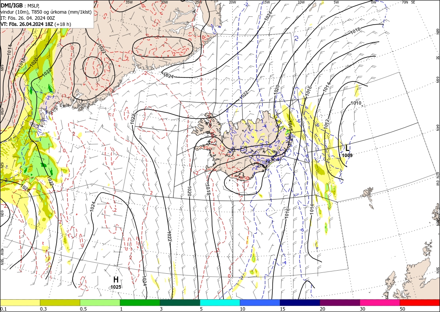440x312 pixels.
Task: Click the "35W" longitude label
Action: pos(129,2)
